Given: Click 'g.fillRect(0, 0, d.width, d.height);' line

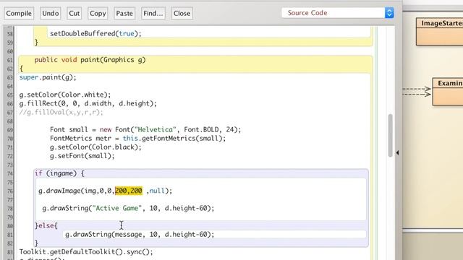Looking at the screenshot, I should [88, 103].
